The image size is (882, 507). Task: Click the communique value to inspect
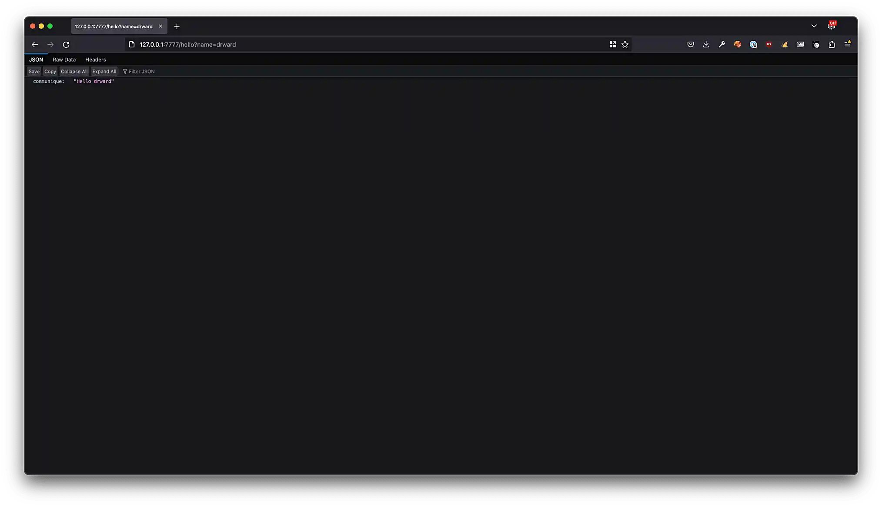93,81
